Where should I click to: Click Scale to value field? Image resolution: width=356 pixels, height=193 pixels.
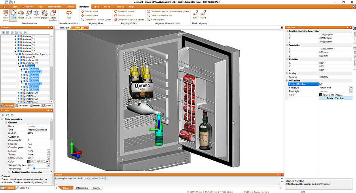[335, 77]
